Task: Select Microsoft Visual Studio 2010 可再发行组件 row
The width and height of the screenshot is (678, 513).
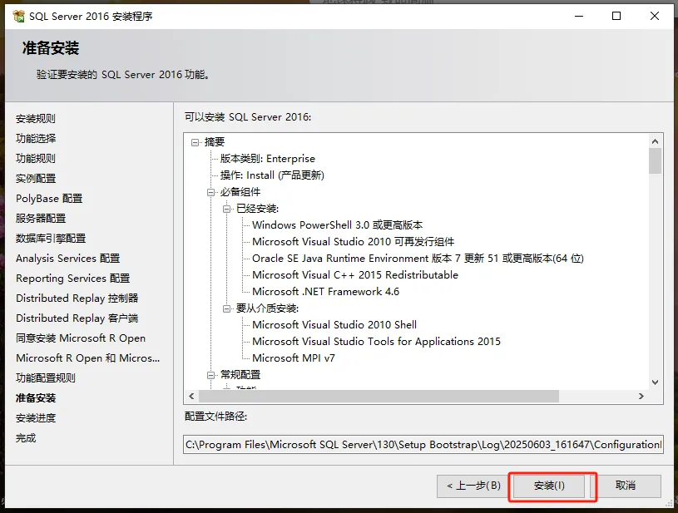Action: tap(354, 242)
